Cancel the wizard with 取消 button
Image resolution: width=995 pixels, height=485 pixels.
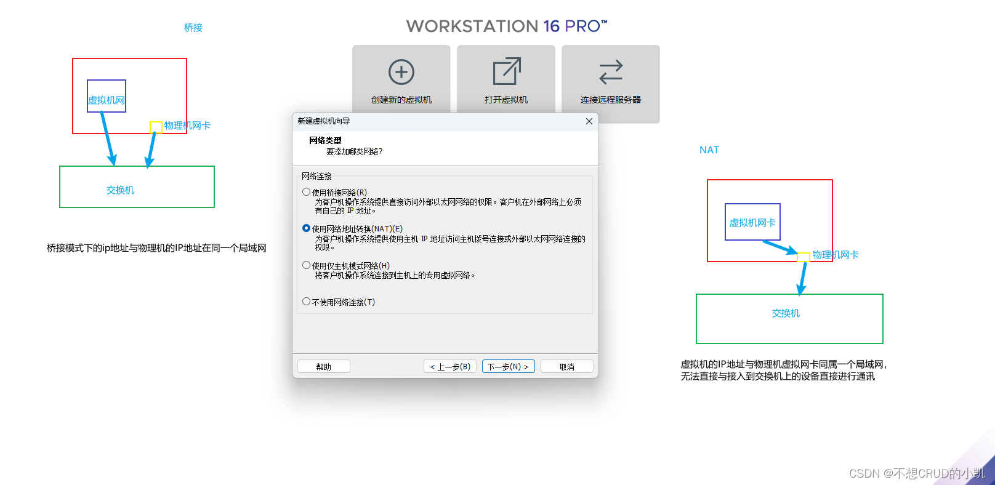(567, 366)
